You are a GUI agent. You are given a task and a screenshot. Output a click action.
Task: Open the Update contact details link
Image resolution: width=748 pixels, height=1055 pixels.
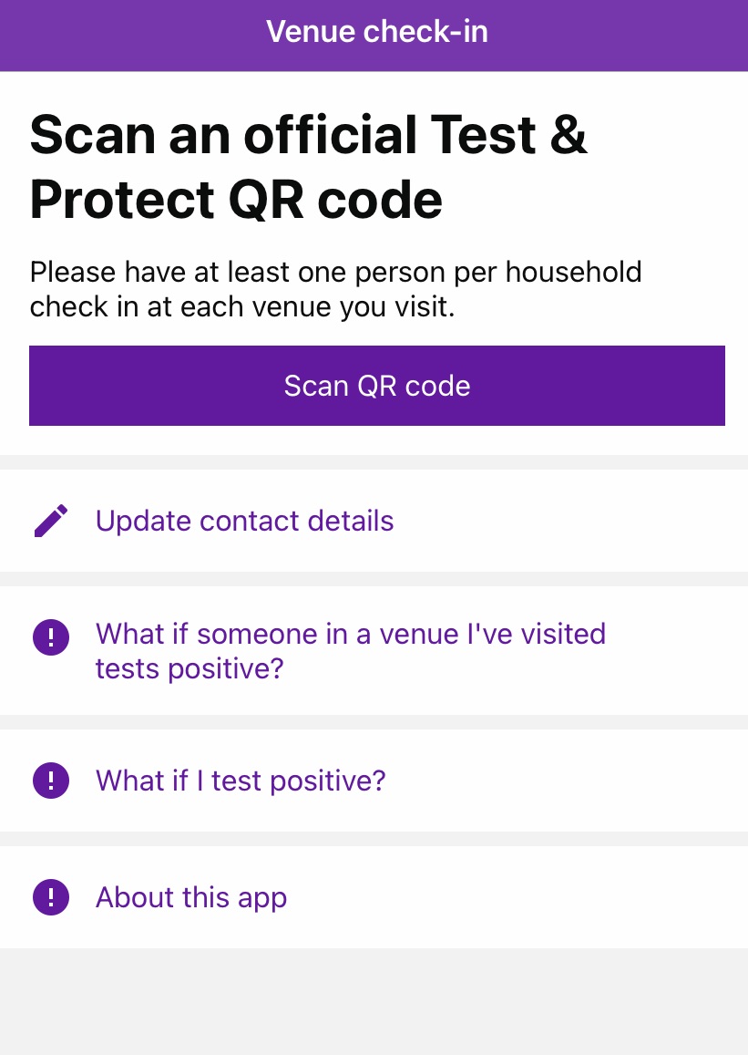[x=244, y=521]
